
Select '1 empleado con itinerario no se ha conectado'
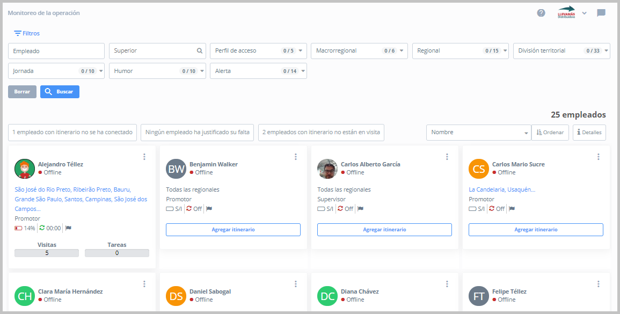pos(72,133)
